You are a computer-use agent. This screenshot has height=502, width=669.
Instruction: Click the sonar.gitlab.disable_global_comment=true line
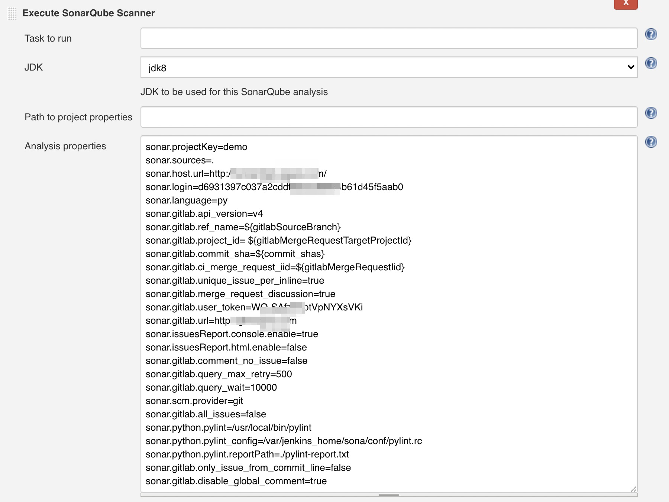(236, 481)
